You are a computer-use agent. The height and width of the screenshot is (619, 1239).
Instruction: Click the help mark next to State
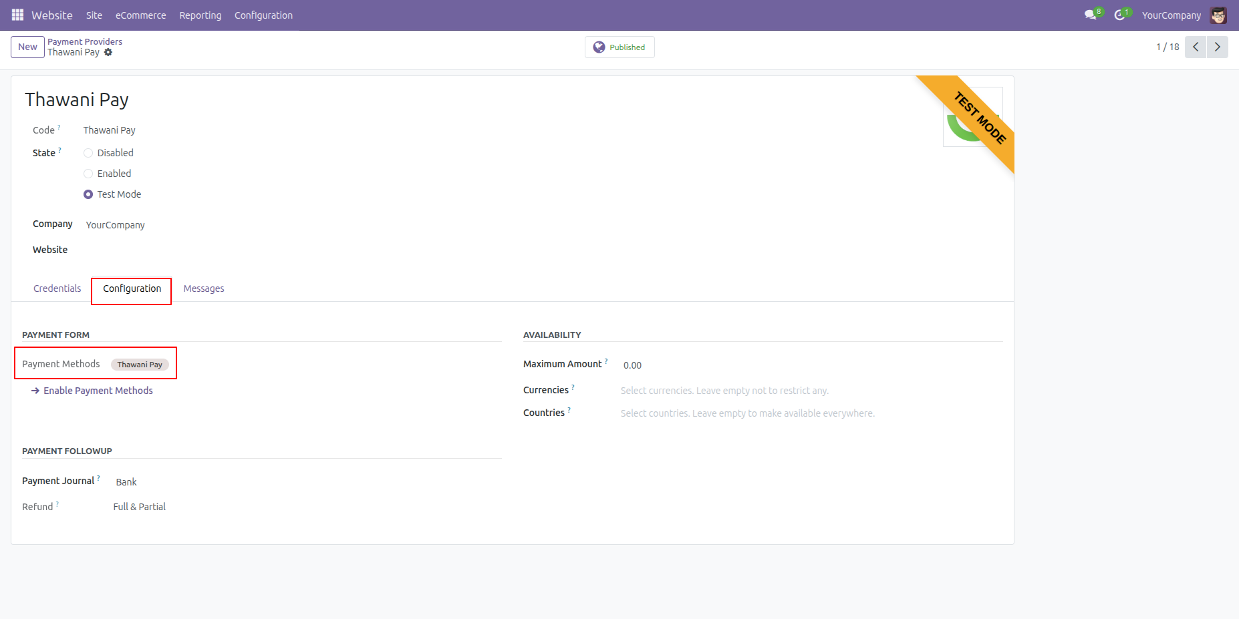(59, 150)
